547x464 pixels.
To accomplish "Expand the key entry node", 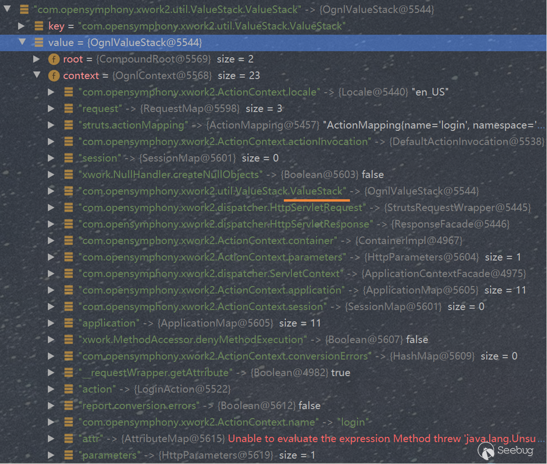I will click(21, 26).
